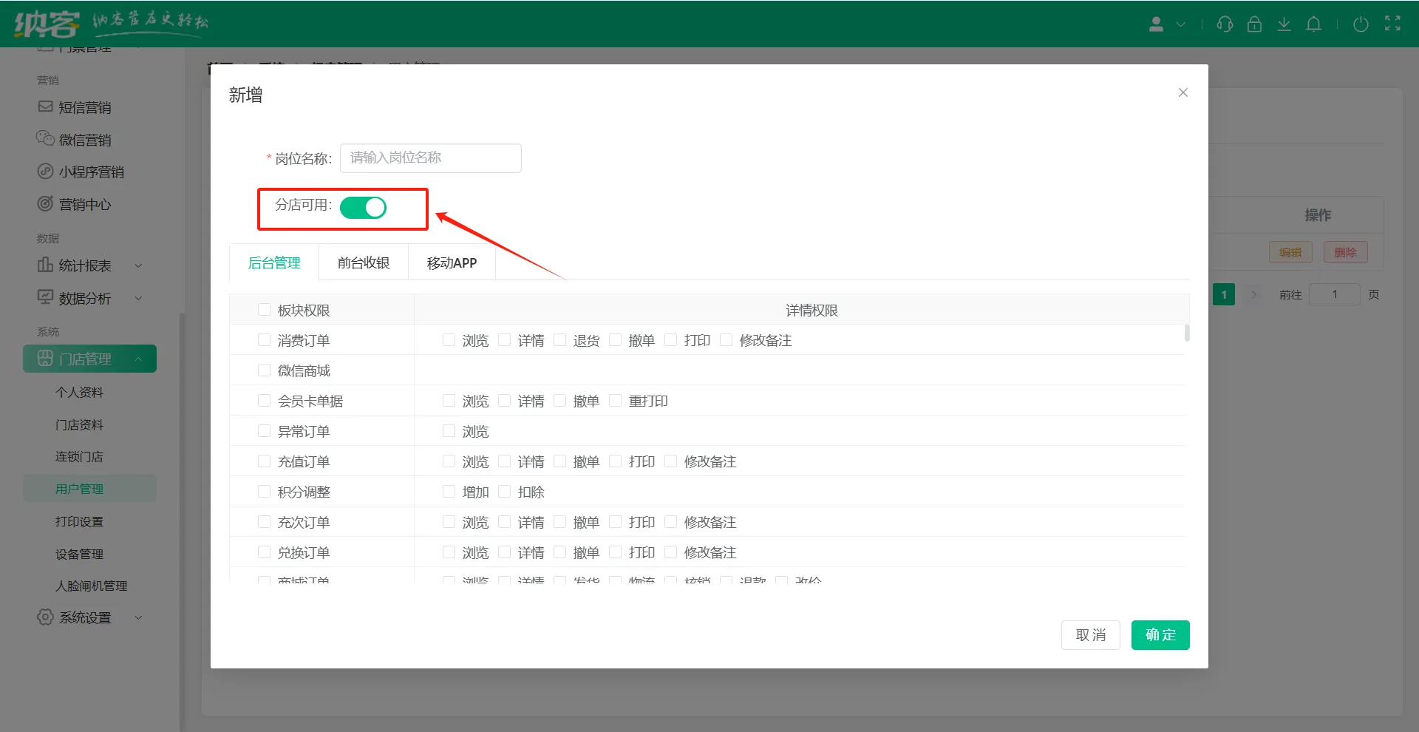Screen dimensions: 1419x732
Task: Open the download icon in header
Action: 1284,24
